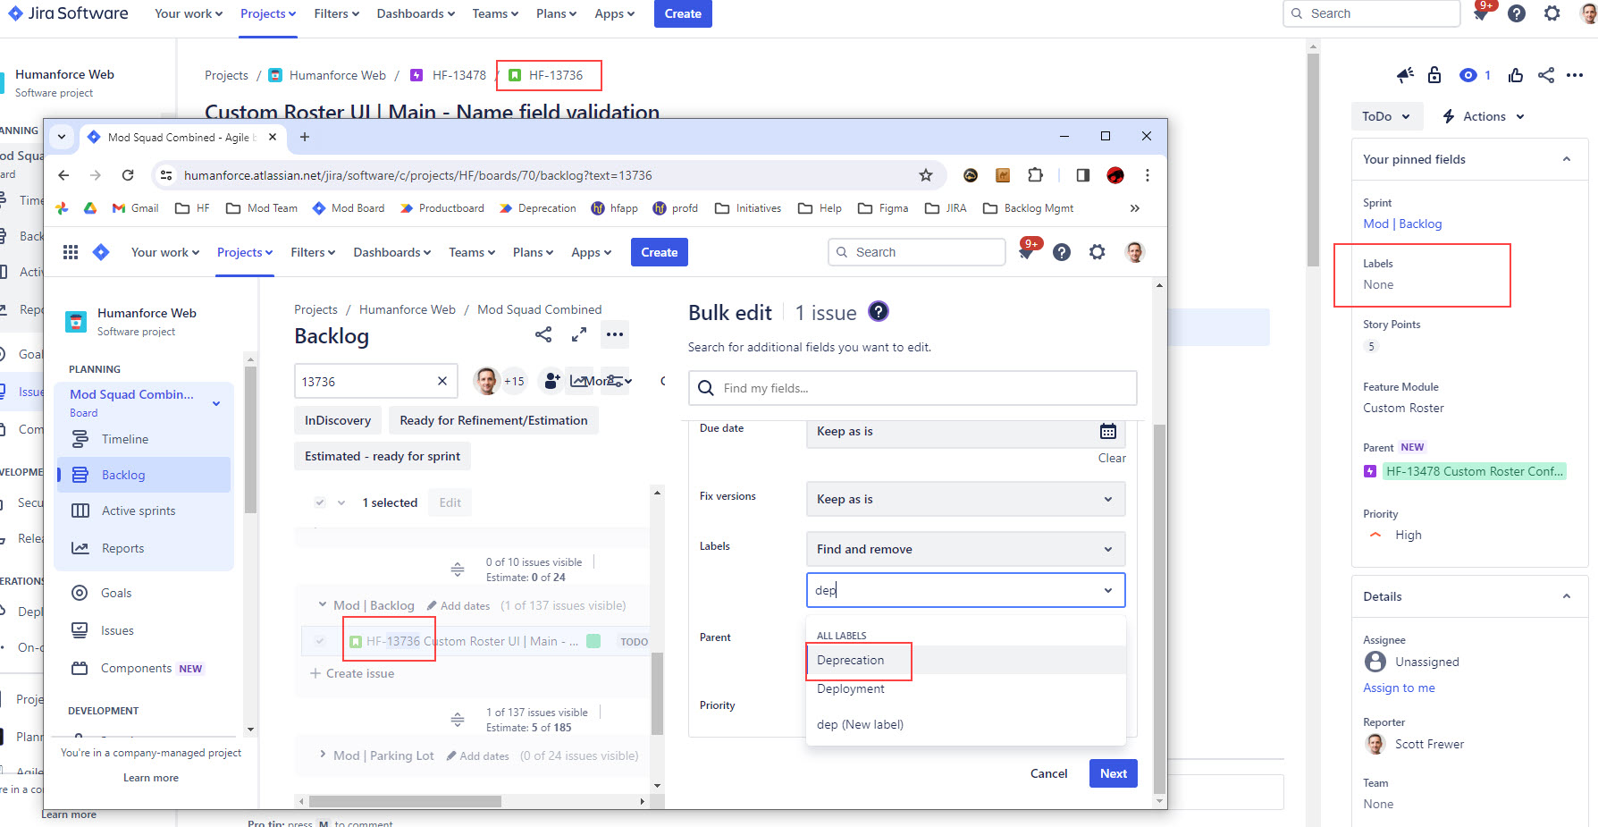Click the Next button
The height and width of the screenshot is (827, 1598).
tap(1113, 773)
